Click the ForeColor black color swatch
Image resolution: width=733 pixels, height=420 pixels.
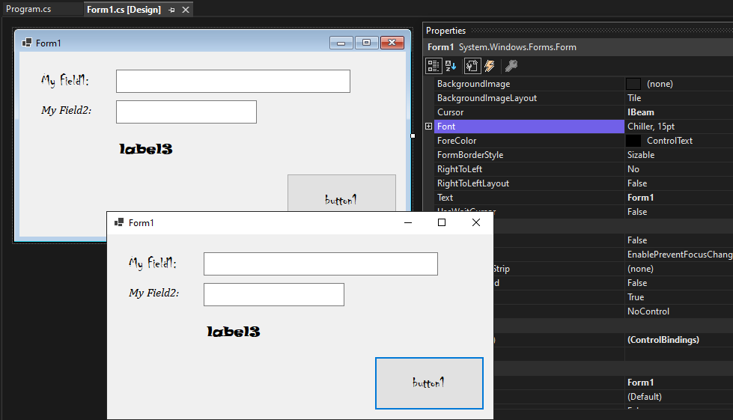coord(633,141)
